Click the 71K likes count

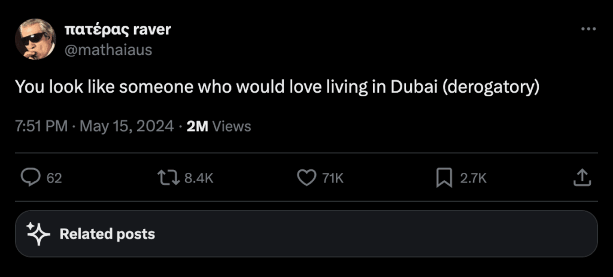pyautogui.click(x=332, y=178)
